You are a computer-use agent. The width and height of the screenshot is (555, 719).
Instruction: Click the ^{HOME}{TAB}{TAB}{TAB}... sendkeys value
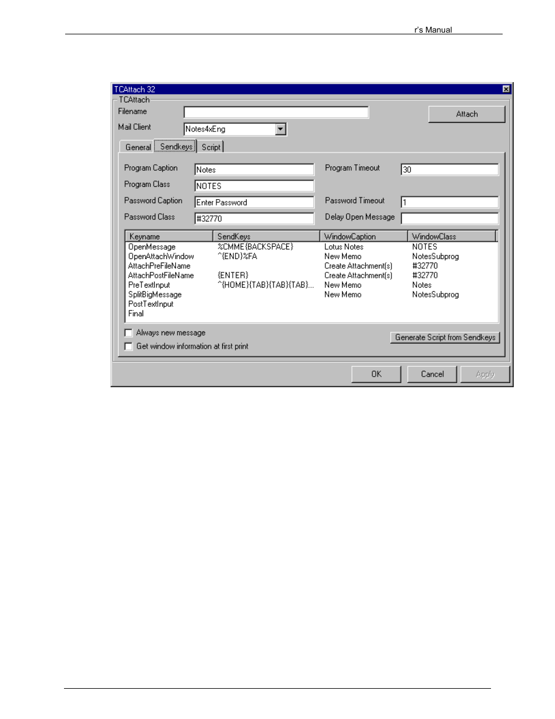(x=265, y=285)
